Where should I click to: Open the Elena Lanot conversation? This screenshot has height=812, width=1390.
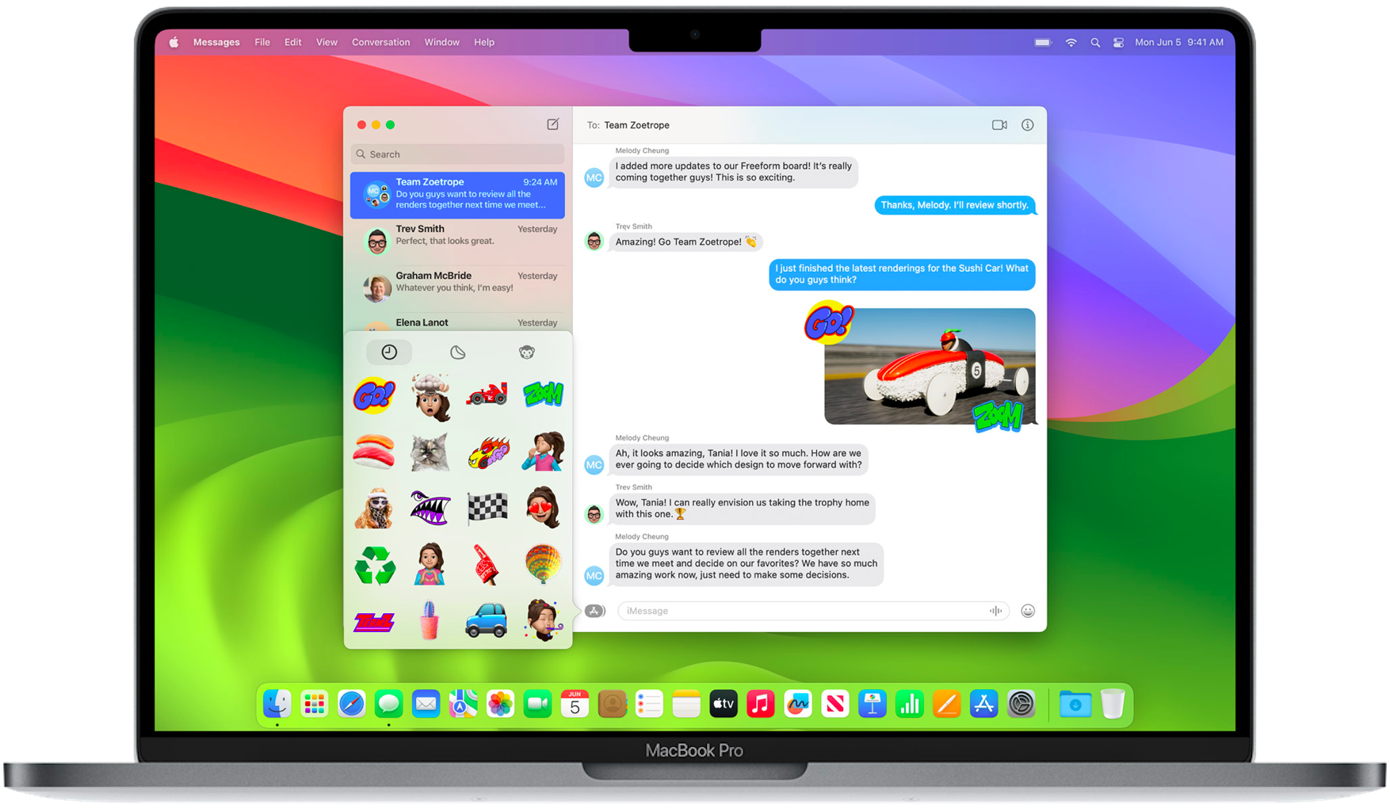tap(457, 322)
